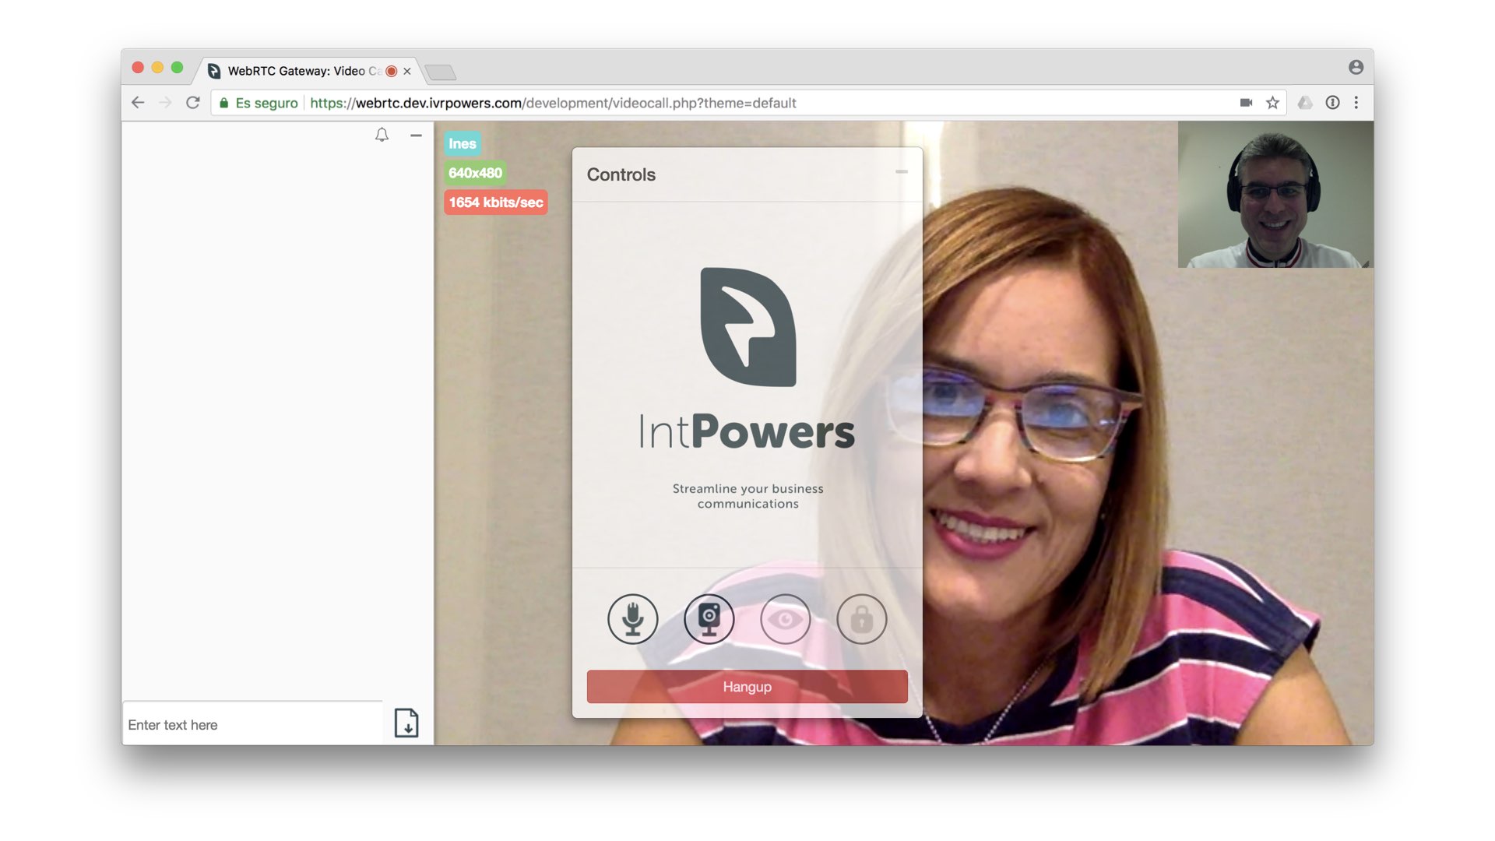Go back with browser back arrow
This screenshot has width=1495, height=841.
pyautogui.click(x=138, y=103)
